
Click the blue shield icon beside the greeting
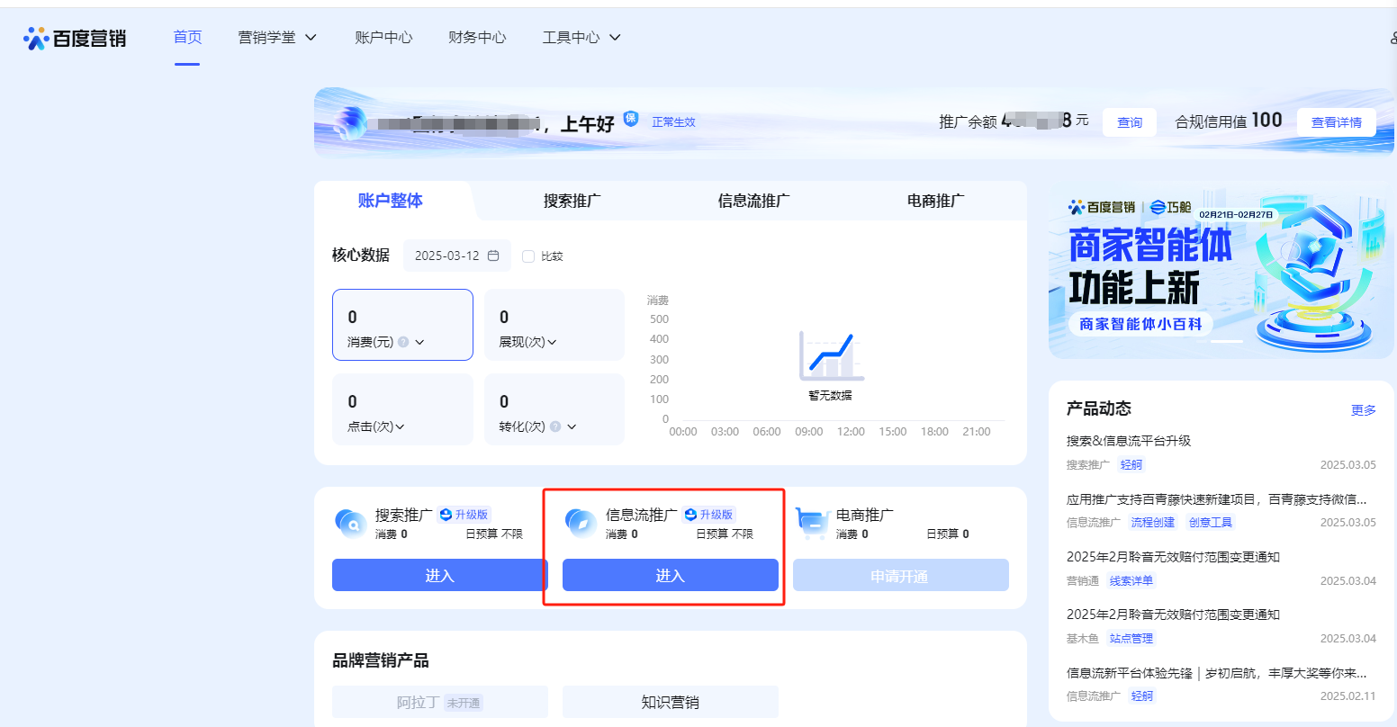pos(631,119)
